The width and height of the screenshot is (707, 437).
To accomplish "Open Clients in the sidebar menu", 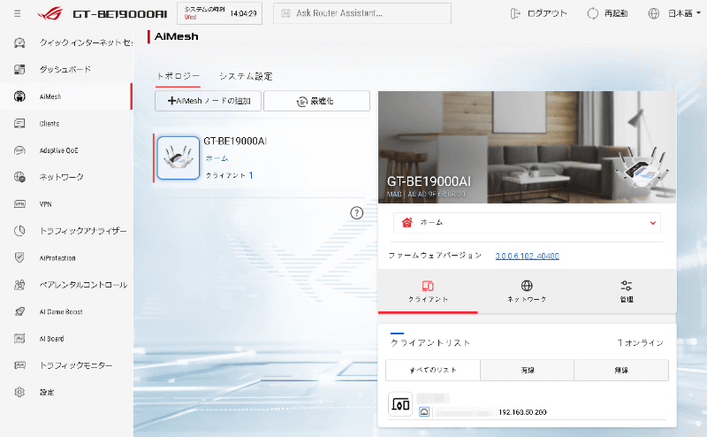I will click(x=49, y=124).
